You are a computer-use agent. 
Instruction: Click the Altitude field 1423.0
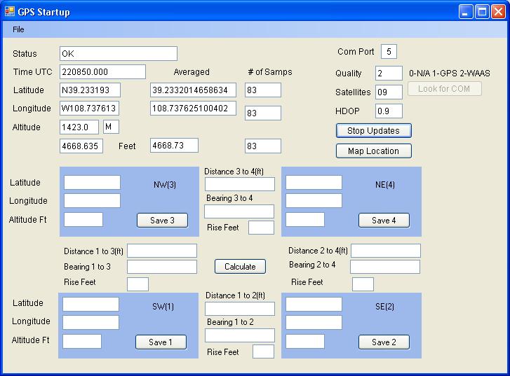(79, 127)
